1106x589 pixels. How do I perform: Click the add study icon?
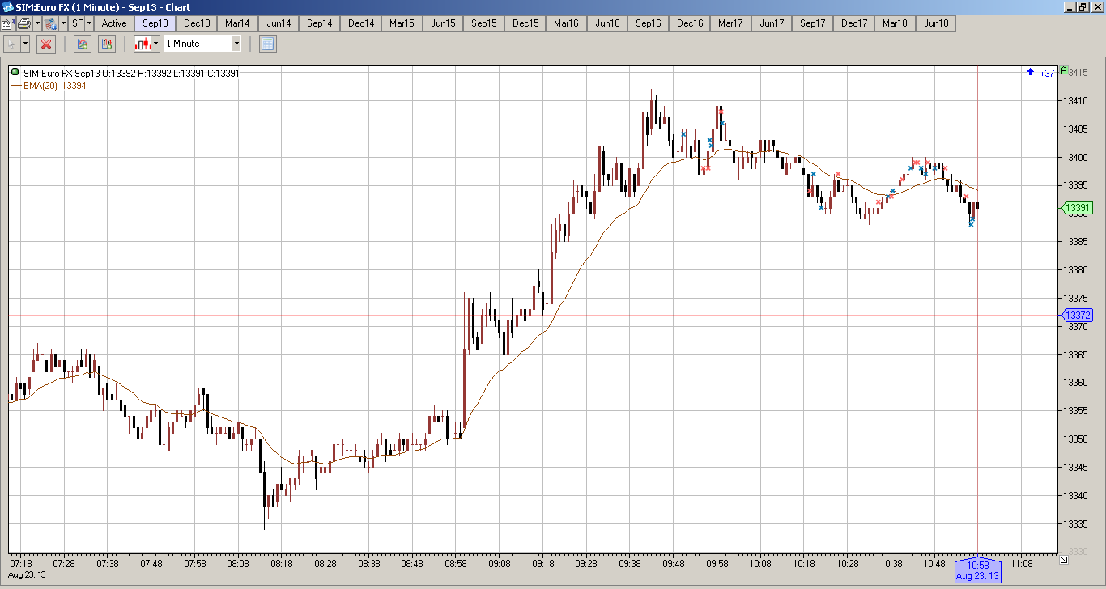82,44
